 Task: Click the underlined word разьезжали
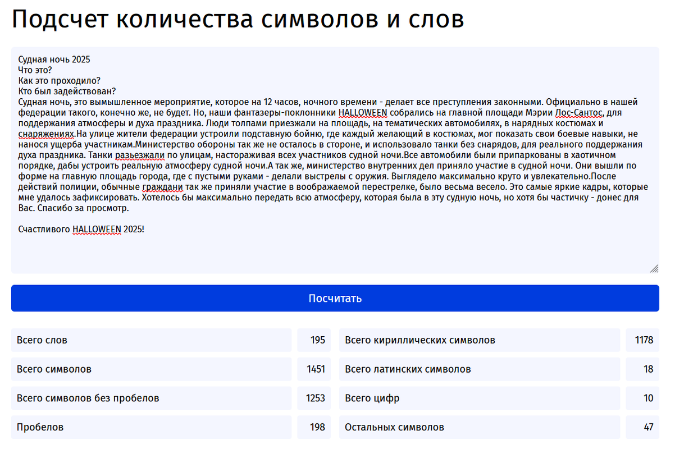coord(140,155)
